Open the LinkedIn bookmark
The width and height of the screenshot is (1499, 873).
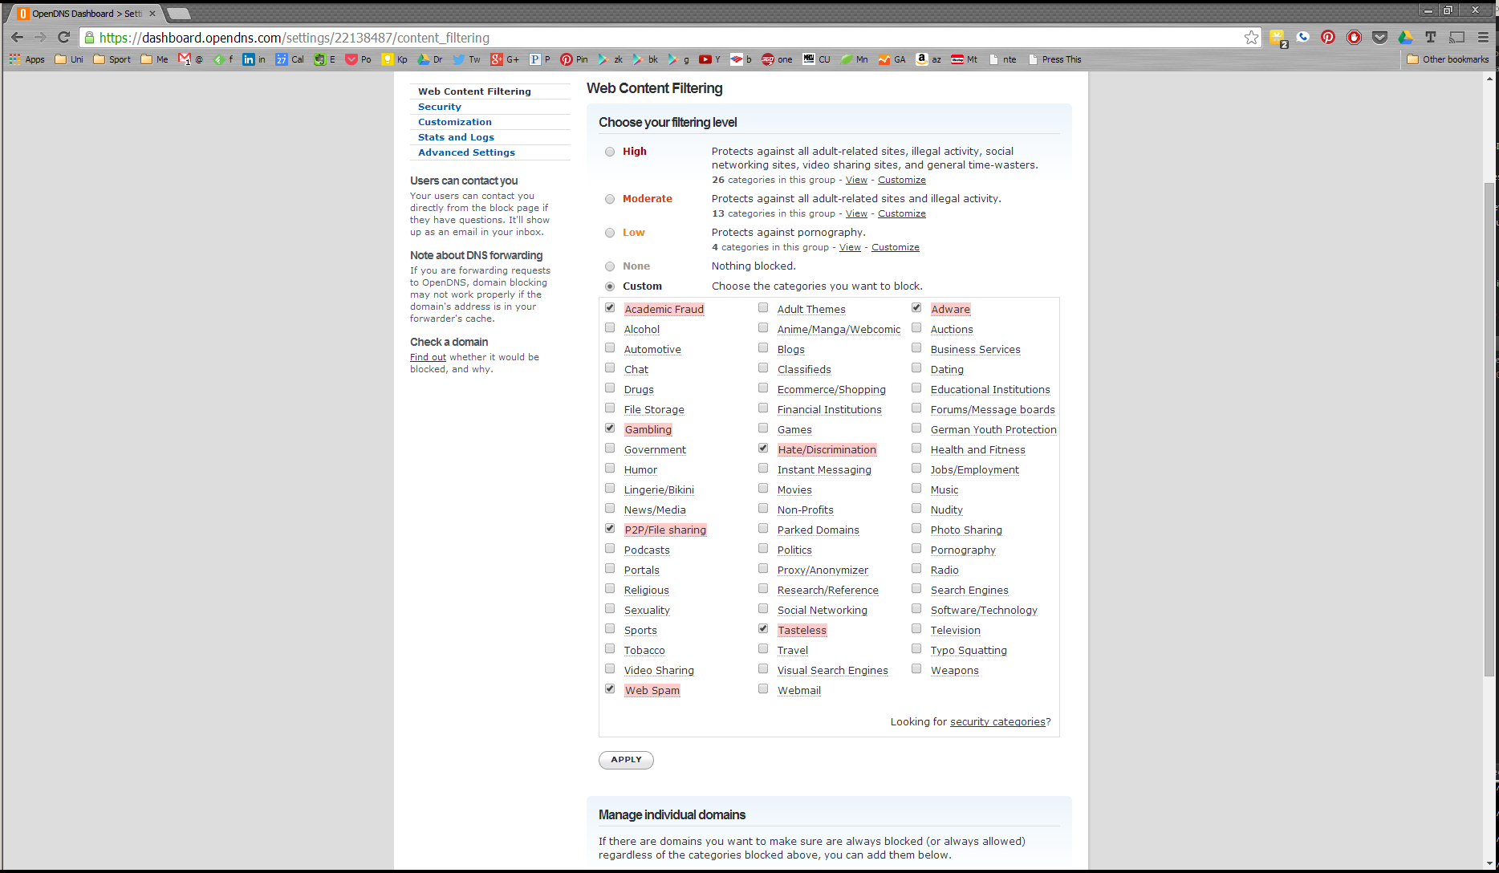coord(254,59)
